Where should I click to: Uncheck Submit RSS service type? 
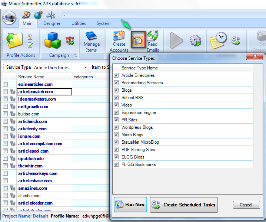(116, 97)
